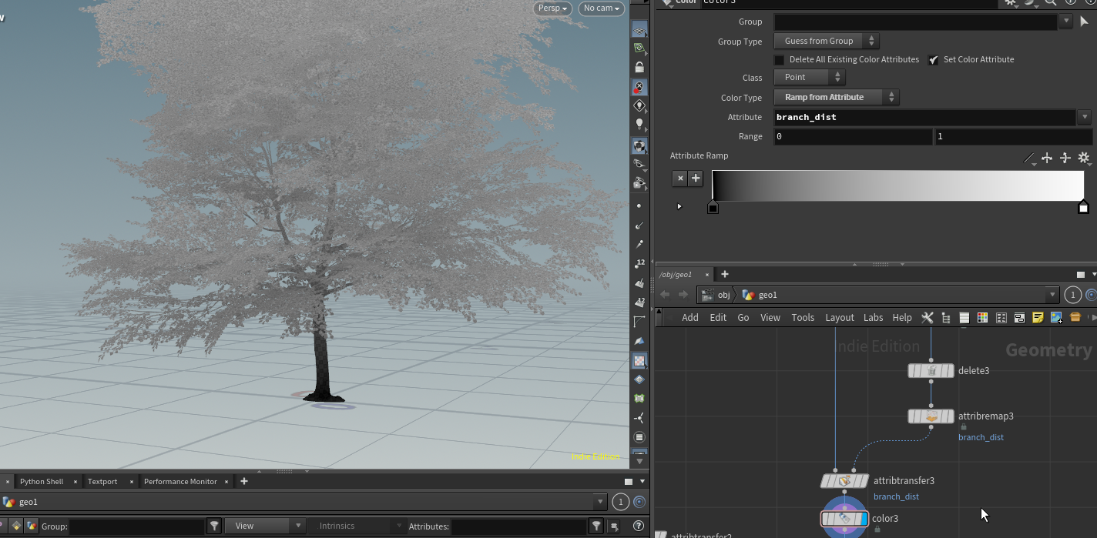Toggle the display flag on color3 node
The image size is (1097, 538).
[x=864, y=519]
